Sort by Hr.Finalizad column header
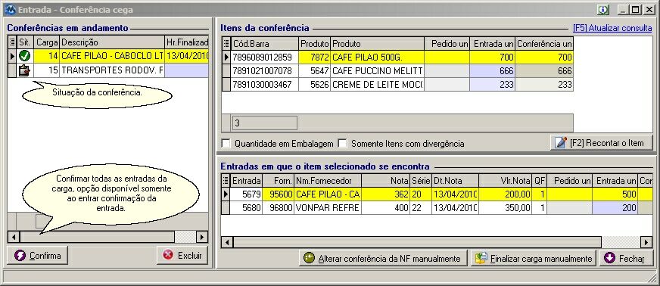The image size is (660, 286). point(186,42)
